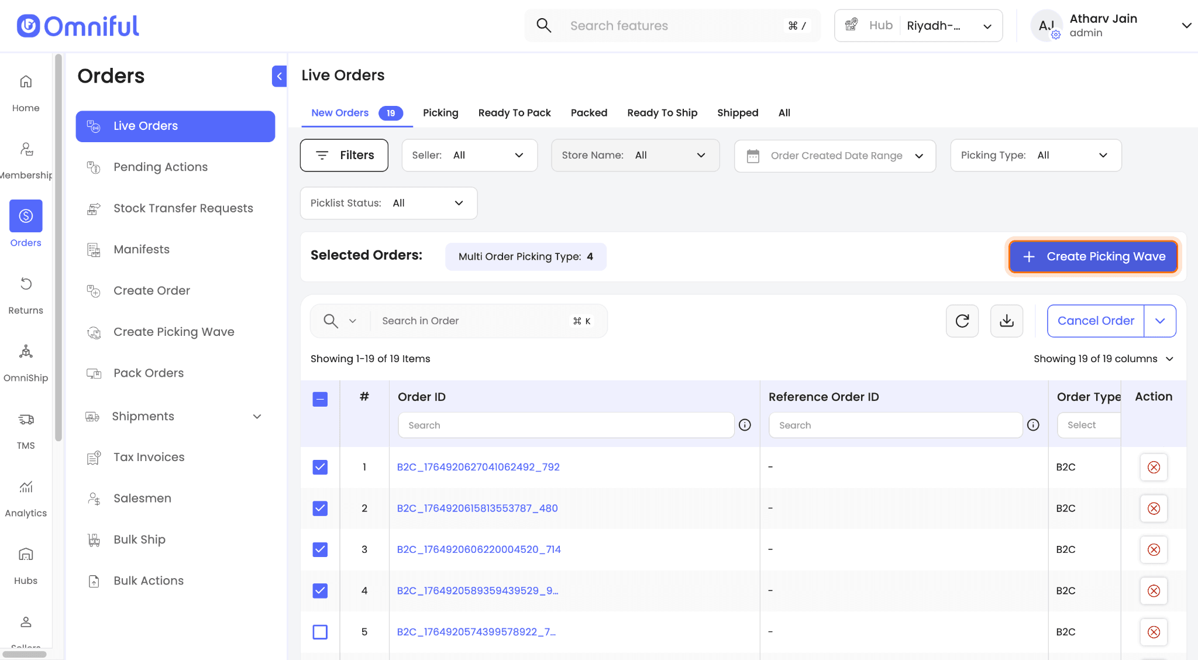Check the checkbox for order row 5

click(320, 632)
